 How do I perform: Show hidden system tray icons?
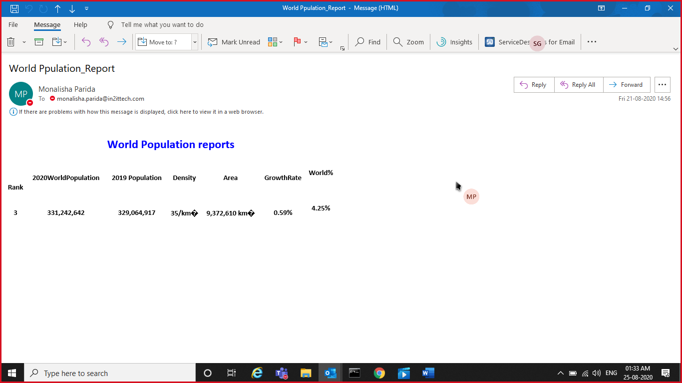pyautogui.click(x=560, y=373)
